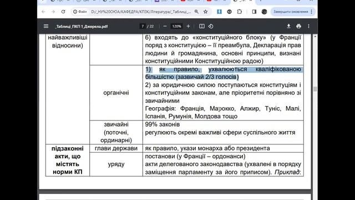355x200 pixels.
Task: Click the fit to page icon
Action: [202, 26]
